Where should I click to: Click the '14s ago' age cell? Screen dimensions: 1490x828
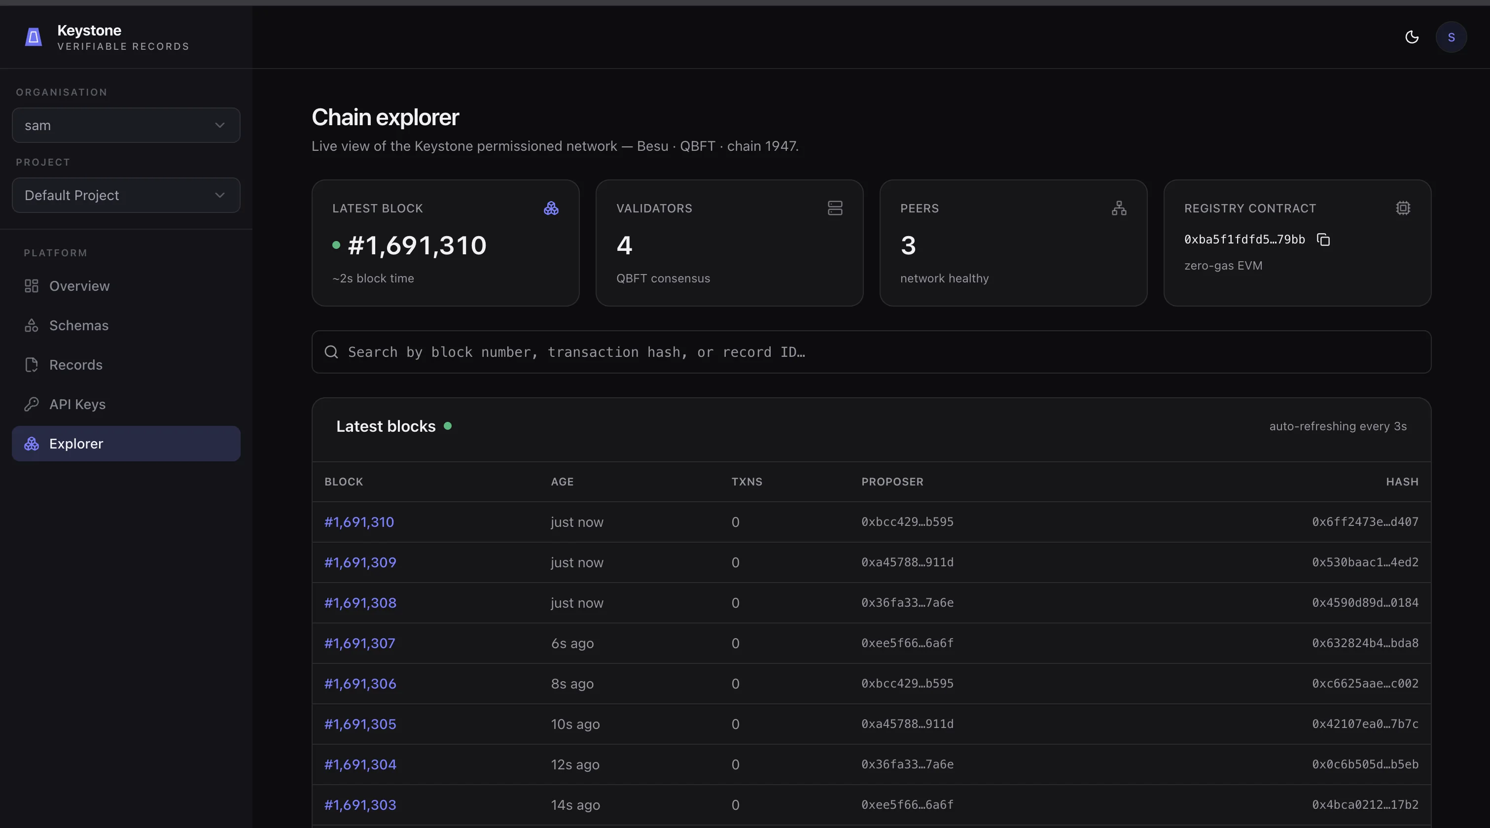click(x=575, y=805)
